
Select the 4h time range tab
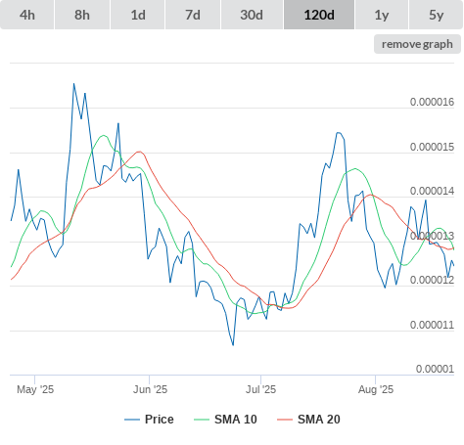click(27, 15)
